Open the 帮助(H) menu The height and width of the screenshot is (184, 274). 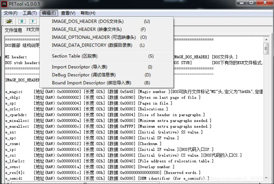click(x=88, y=13)
